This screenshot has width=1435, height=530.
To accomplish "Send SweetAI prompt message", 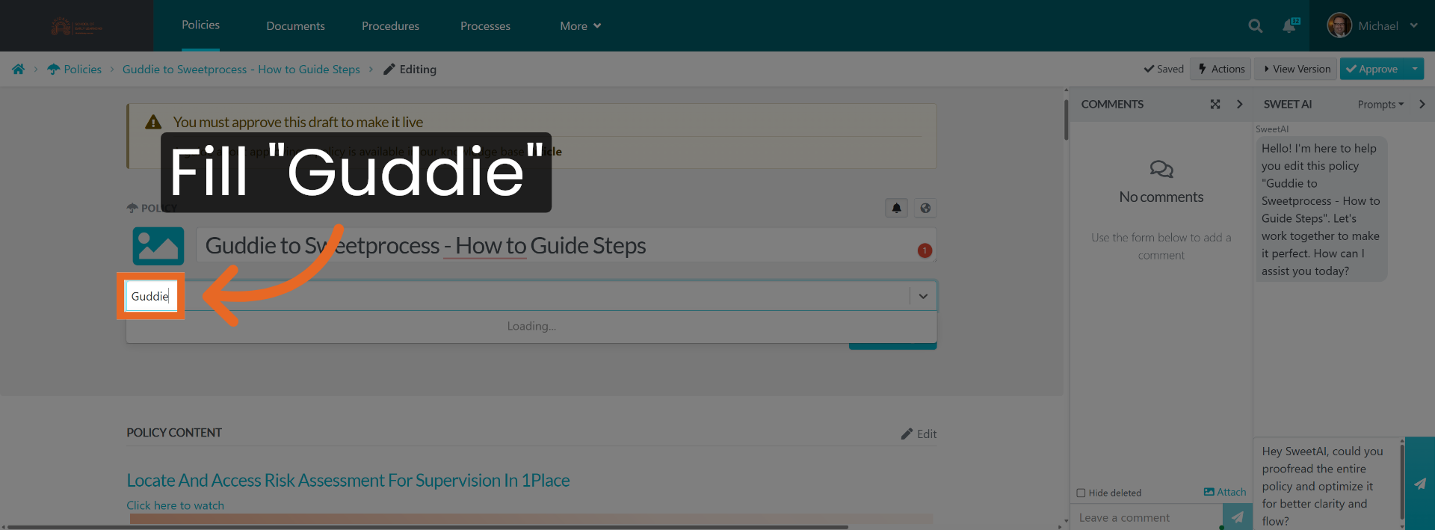I will click(1420, 484).
